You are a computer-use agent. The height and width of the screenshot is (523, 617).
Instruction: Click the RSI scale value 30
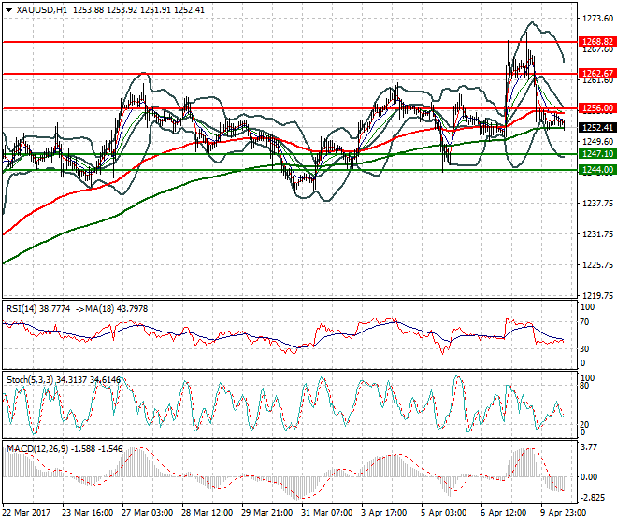[584, 348]
